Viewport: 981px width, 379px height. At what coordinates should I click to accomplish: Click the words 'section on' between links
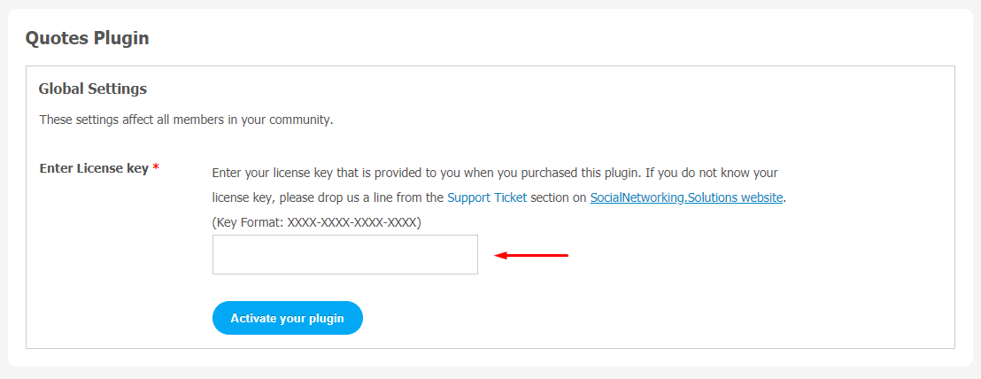pyautogui.click(x=559, y=197)
